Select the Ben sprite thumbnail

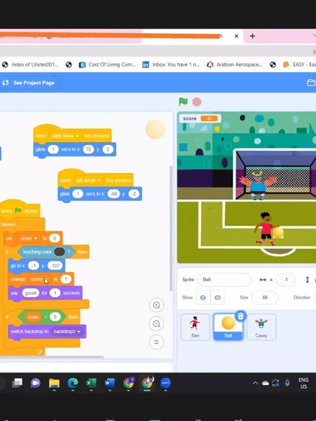195,327
